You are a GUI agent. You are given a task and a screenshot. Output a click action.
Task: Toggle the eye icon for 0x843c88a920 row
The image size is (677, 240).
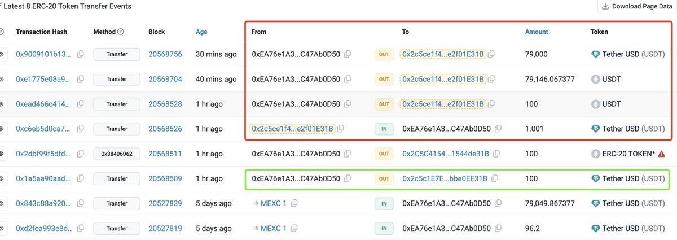pyautogui.click(x=2, y=203)
